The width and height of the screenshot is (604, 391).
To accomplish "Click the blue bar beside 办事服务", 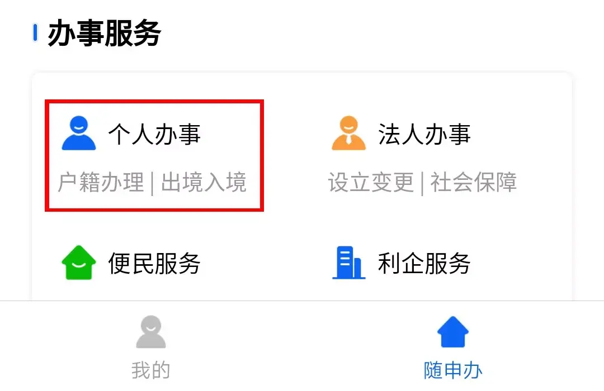I will (x=35, y=33).
